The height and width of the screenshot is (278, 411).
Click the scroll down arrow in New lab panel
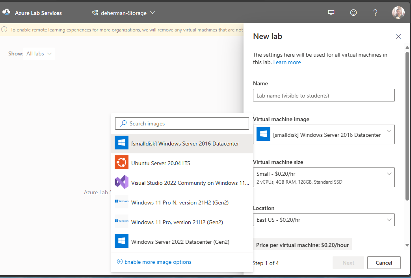pyautogui.click(x=407, y=245)
